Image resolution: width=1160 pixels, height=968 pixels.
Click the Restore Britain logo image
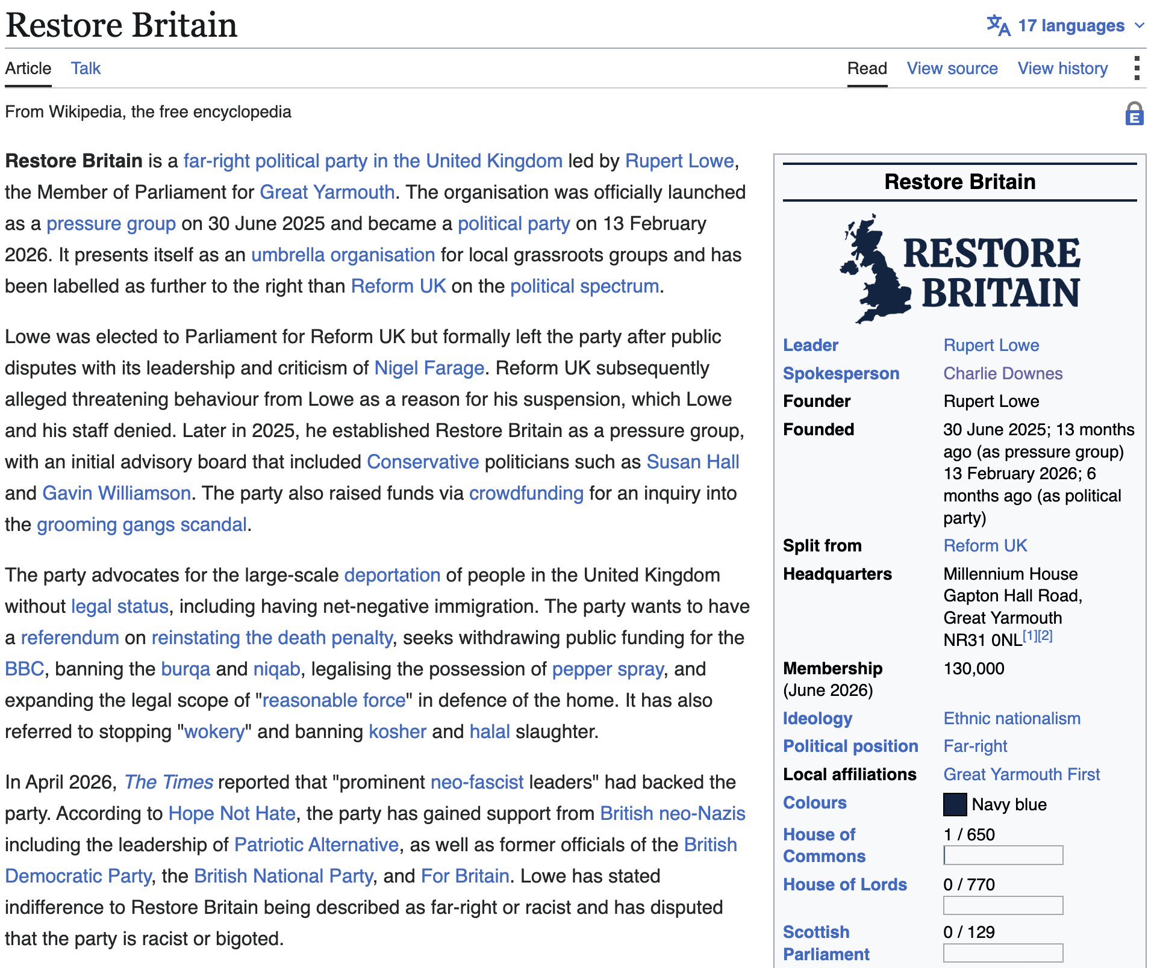(x=960, y=269)
